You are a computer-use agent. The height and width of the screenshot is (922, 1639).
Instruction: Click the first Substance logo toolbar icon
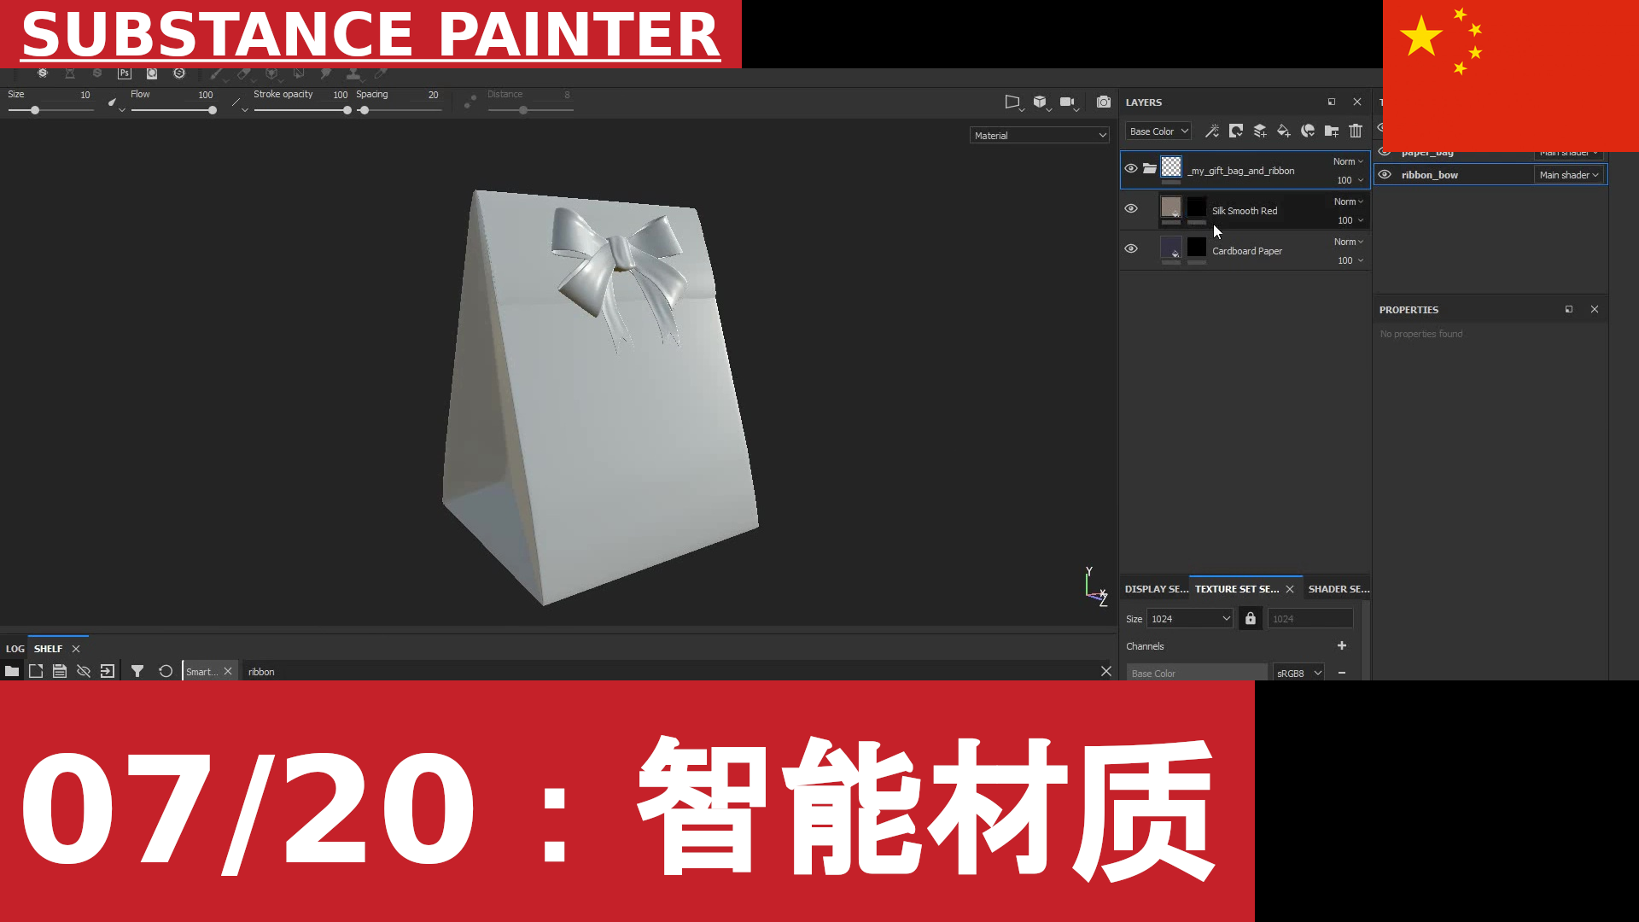(43, 73)
